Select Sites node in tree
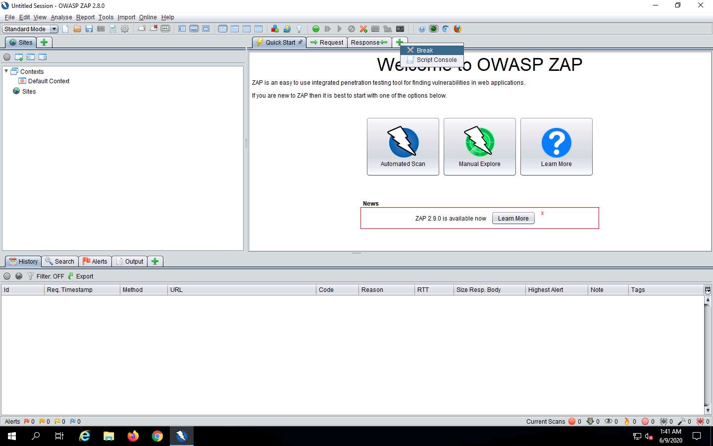The height and width of the screenshot is (446, 713). 25,91
